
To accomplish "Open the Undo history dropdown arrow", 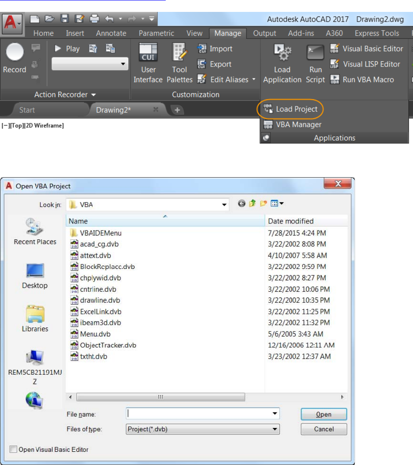I will click(x=120, y=19).
